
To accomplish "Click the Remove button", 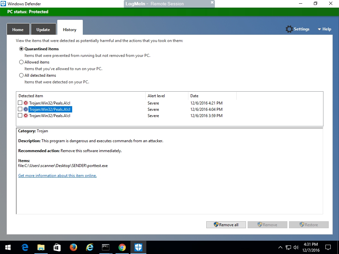I will point(267,225).
